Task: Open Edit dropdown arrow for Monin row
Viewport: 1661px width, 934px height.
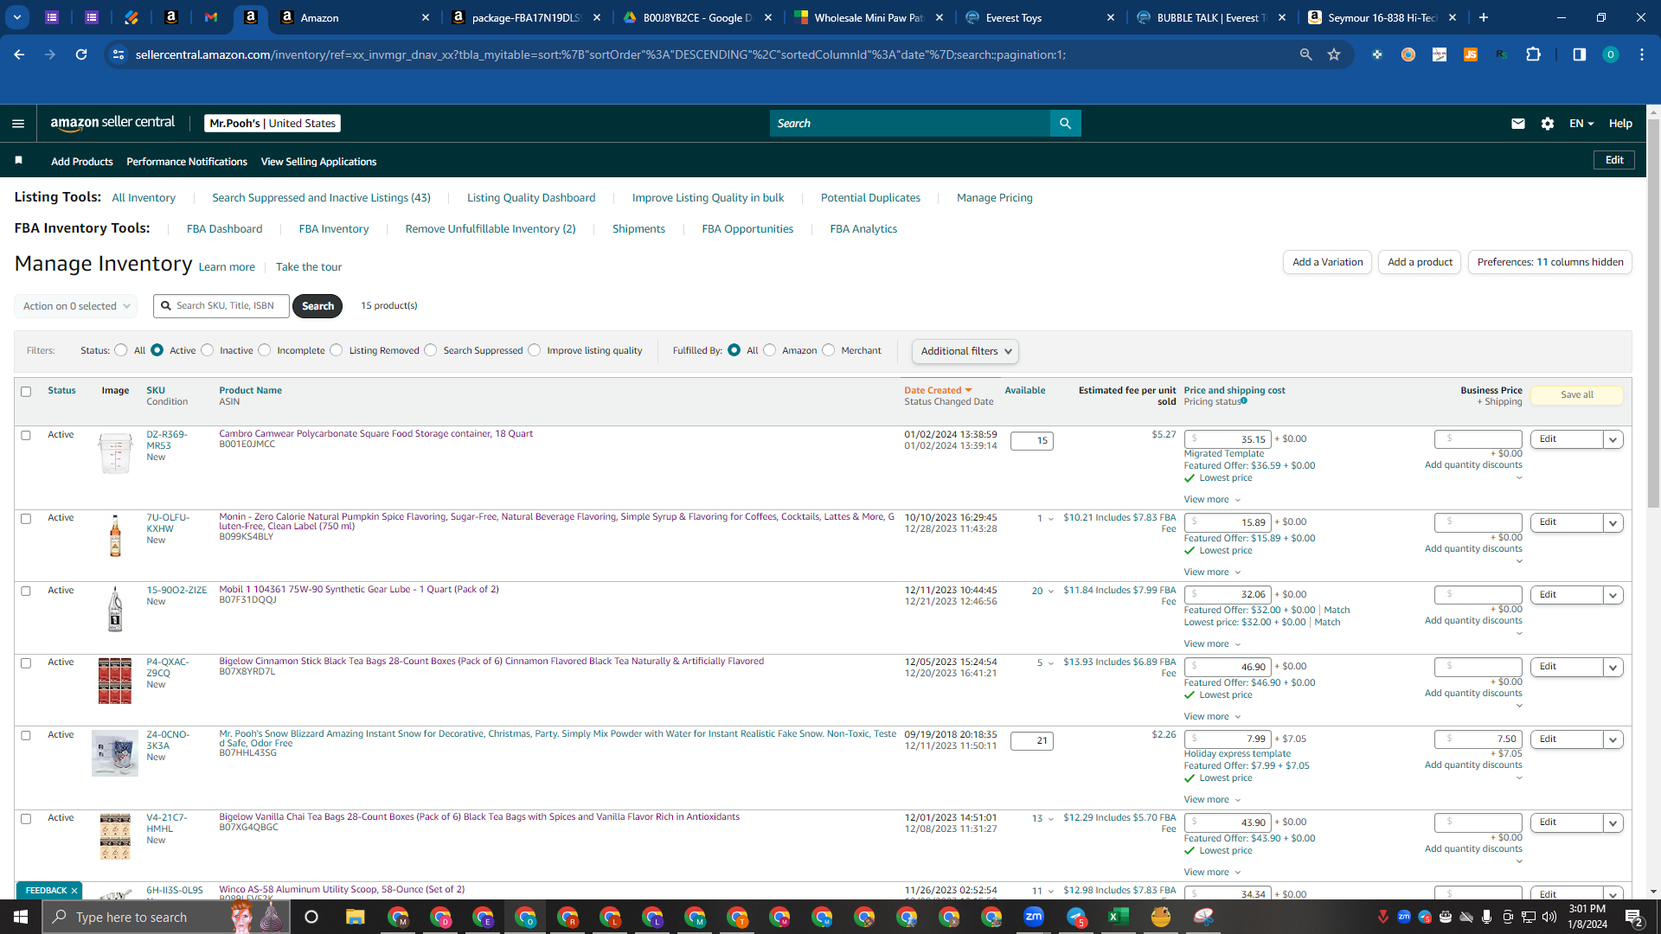Action: [1613, 523]
